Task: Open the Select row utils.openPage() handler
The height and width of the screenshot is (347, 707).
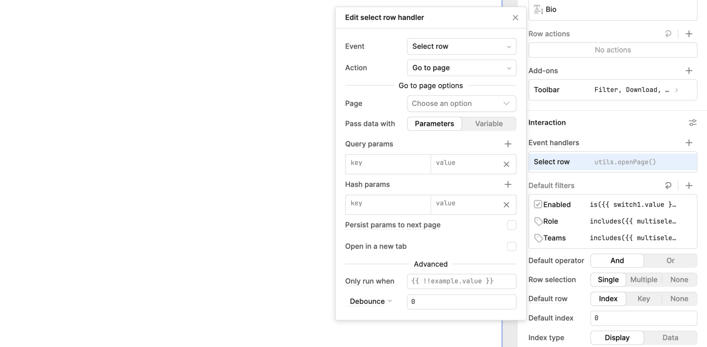Action: [x=613, y=162]
